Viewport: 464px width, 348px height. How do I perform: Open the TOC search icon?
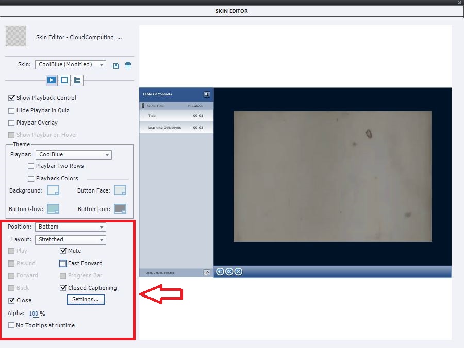click(x=206, y=94)
